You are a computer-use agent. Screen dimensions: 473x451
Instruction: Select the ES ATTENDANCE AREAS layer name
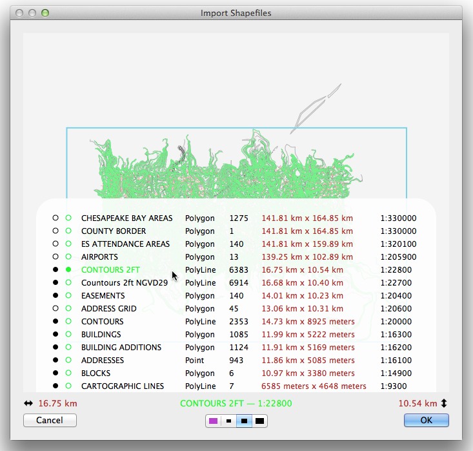click(x=125, y=244)
